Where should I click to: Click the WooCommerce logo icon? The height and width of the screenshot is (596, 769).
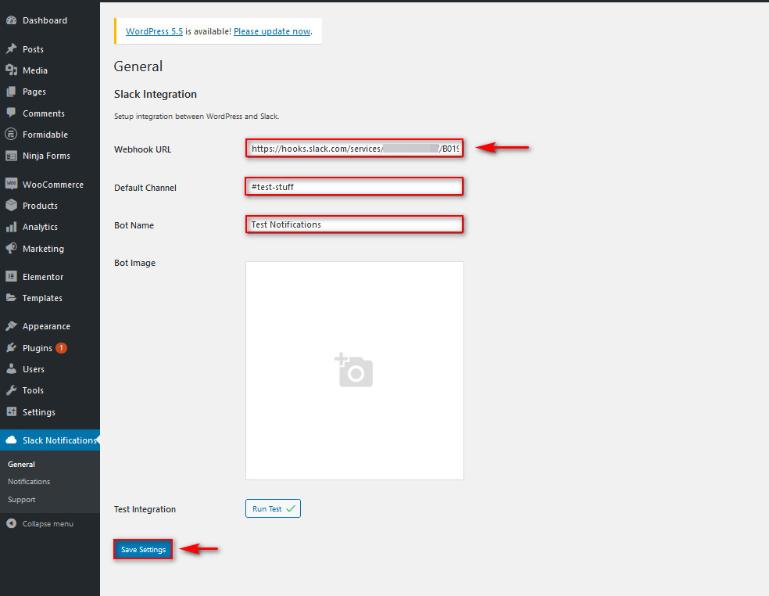click(x=11, y=184)
